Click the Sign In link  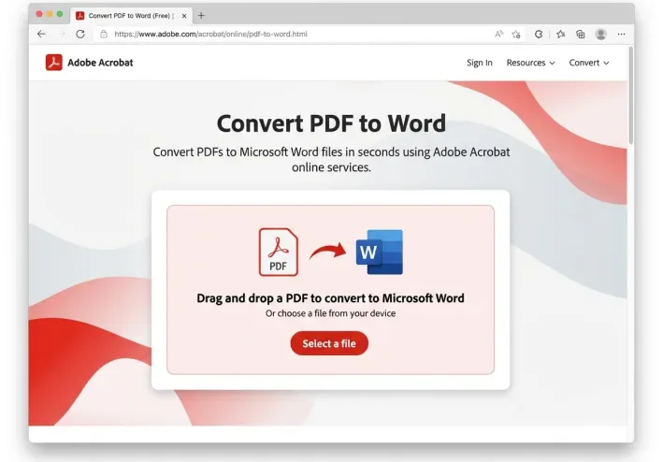click(x=480, y=63)
